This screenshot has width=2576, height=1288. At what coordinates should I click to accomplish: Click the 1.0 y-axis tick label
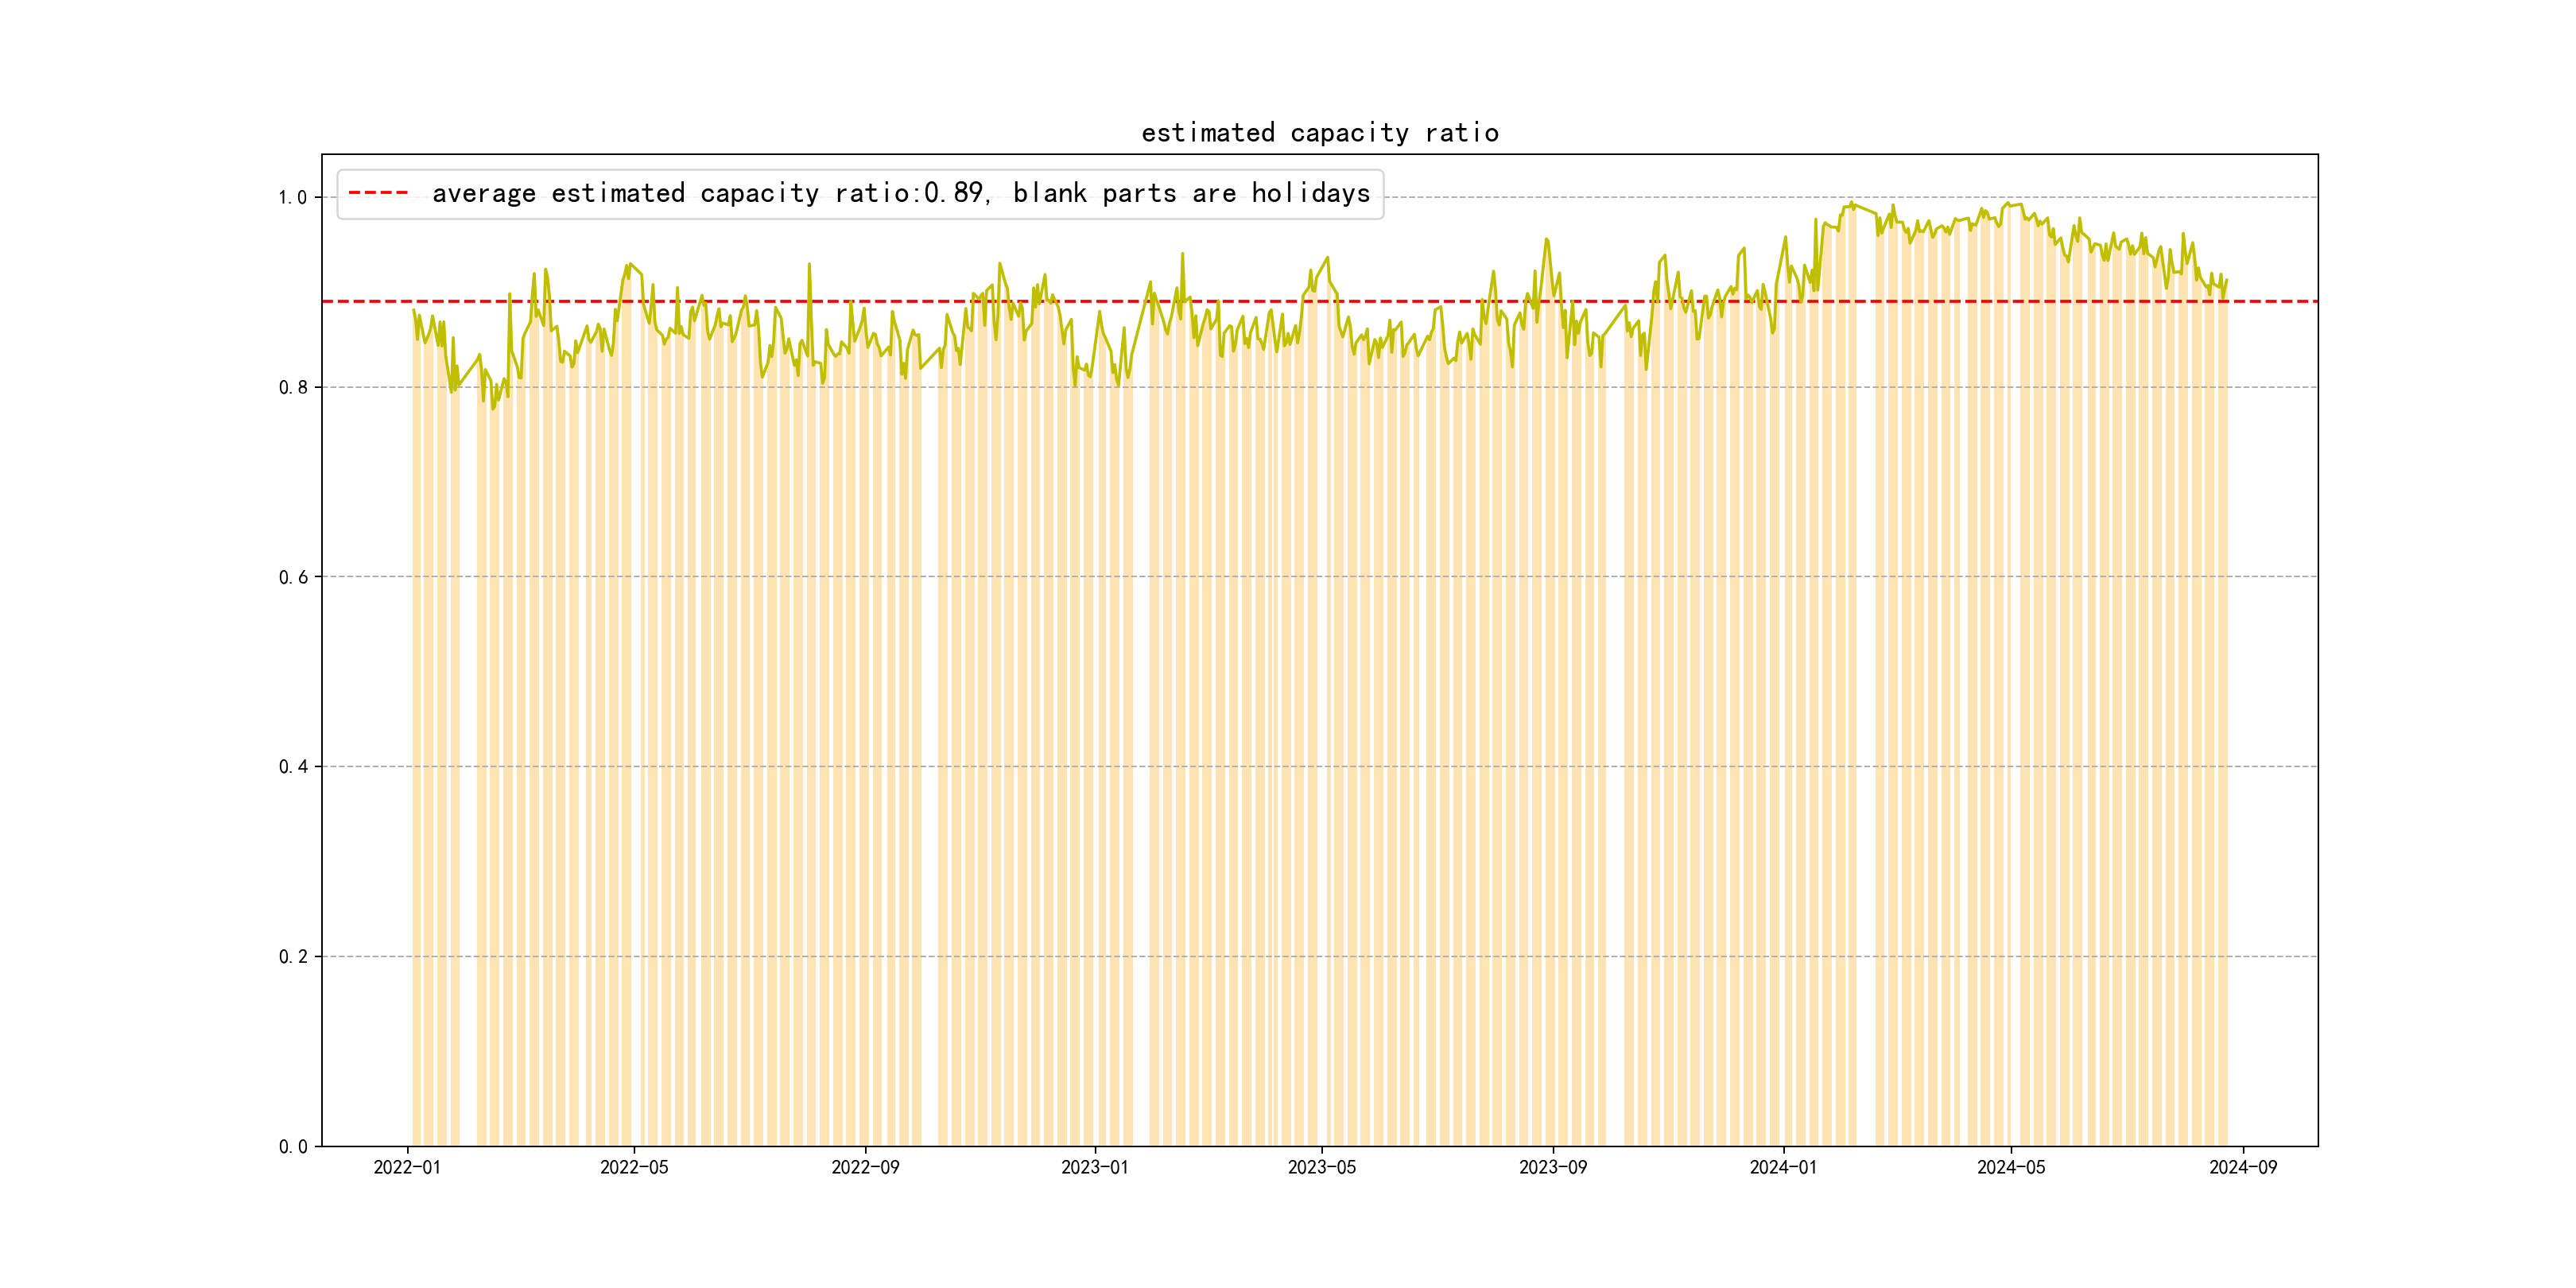[292, 198]
